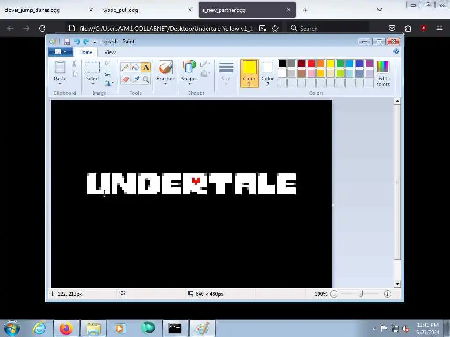The width and height of the screenshot is (450, 337).
Task: Close the wood_pull.ogg tab
Action: (x=190, y=10)
